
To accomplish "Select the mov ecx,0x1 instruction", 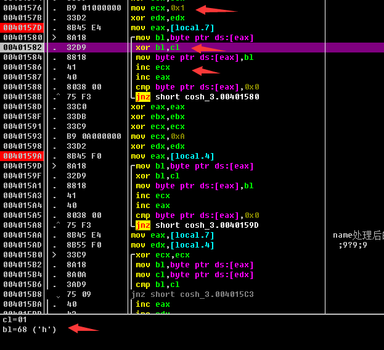I will click(x=158, y=8).
